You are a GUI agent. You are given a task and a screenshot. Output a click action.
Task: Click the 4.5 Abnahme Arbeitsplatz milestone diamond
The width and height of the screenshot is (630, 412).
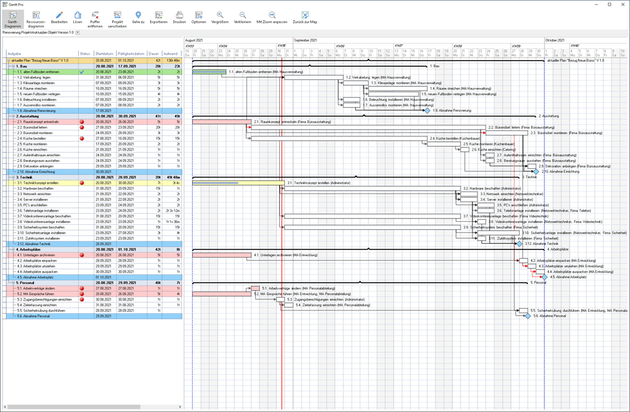[x=544, y=277]
